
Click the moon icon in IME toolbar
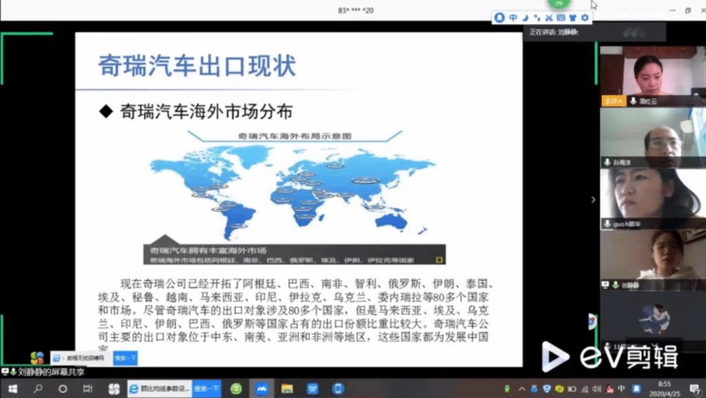525,18
